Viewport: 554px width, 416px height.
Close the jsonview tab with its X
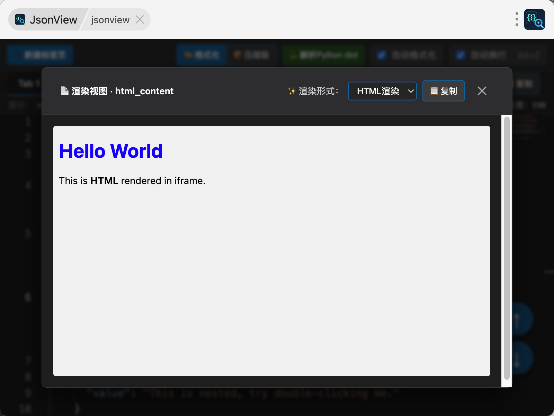[x=140, y=19]
